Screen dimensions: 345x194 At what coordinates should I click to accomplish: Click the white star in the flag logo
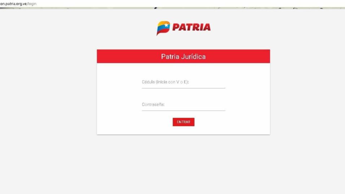point(166,25)
